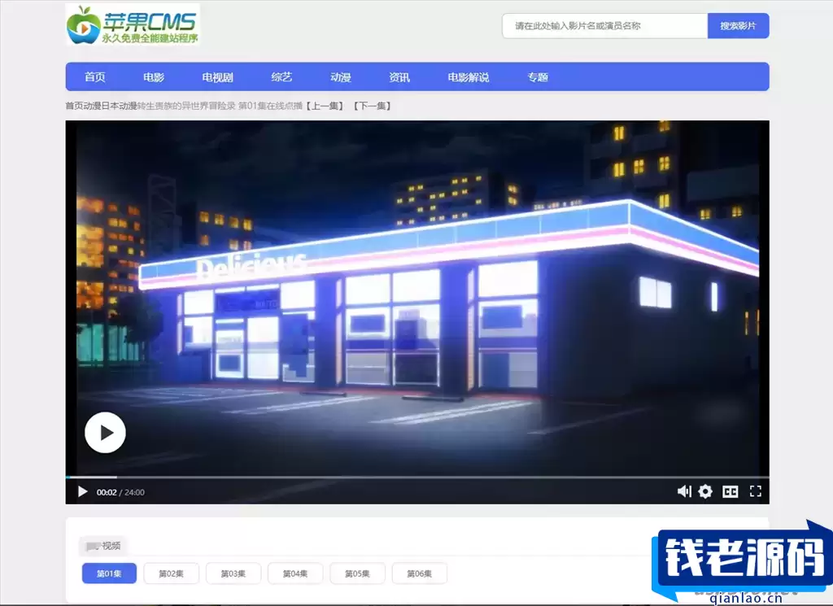
Task: Open the 电影解说 nav item
Action: (468, 77)
